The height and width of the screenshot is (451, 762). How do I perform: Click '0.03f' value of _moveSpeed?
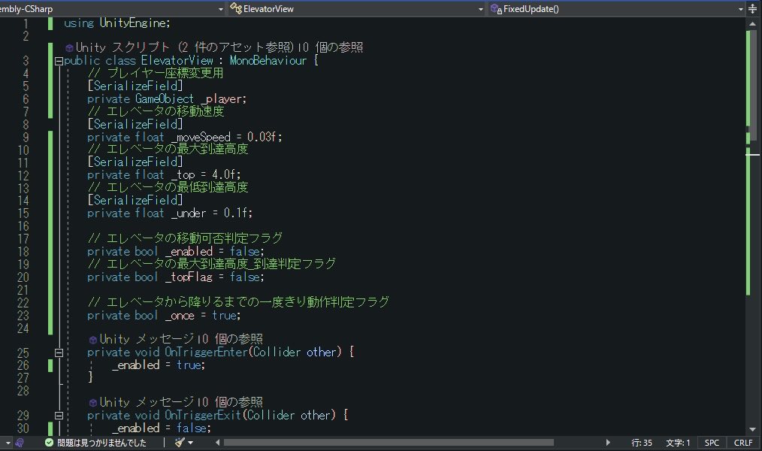tap(262, 137)
